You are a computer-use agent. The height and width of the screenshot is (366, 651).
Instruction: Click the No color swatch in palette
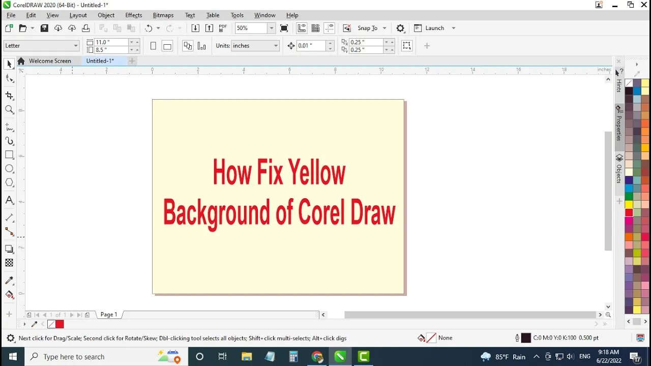[629, 83]
